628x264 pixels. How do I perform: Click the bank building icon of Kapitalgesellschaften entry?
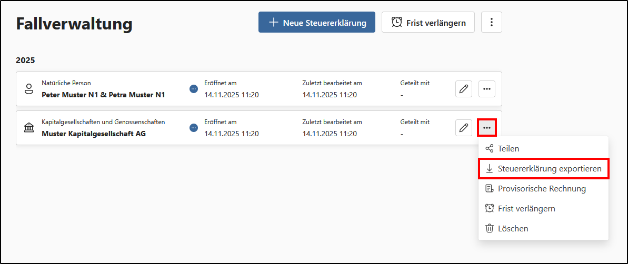[29, 128]
